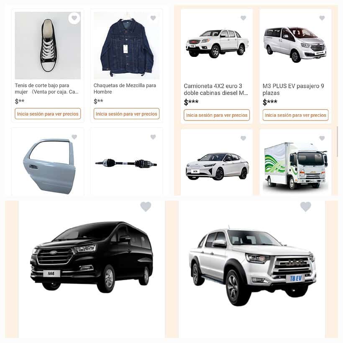
Task: Tap heart on denim jacket item
Action: tap(153, 18)
